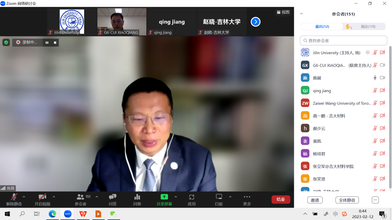392x220 pixels.
Task: Open WeChat from the Windows taskbar
Action: (x=113, y=214)
